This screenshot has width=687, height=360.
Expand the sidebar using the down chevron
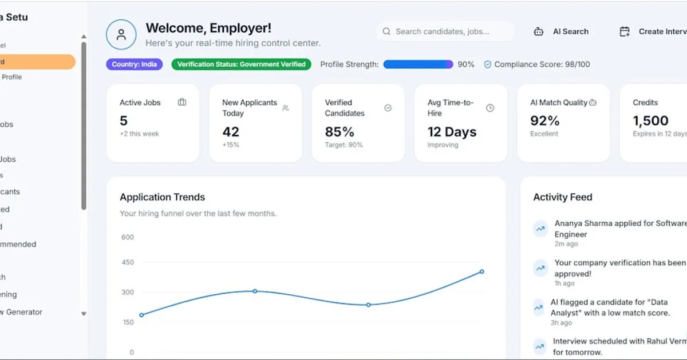click(x=84, y=314)
